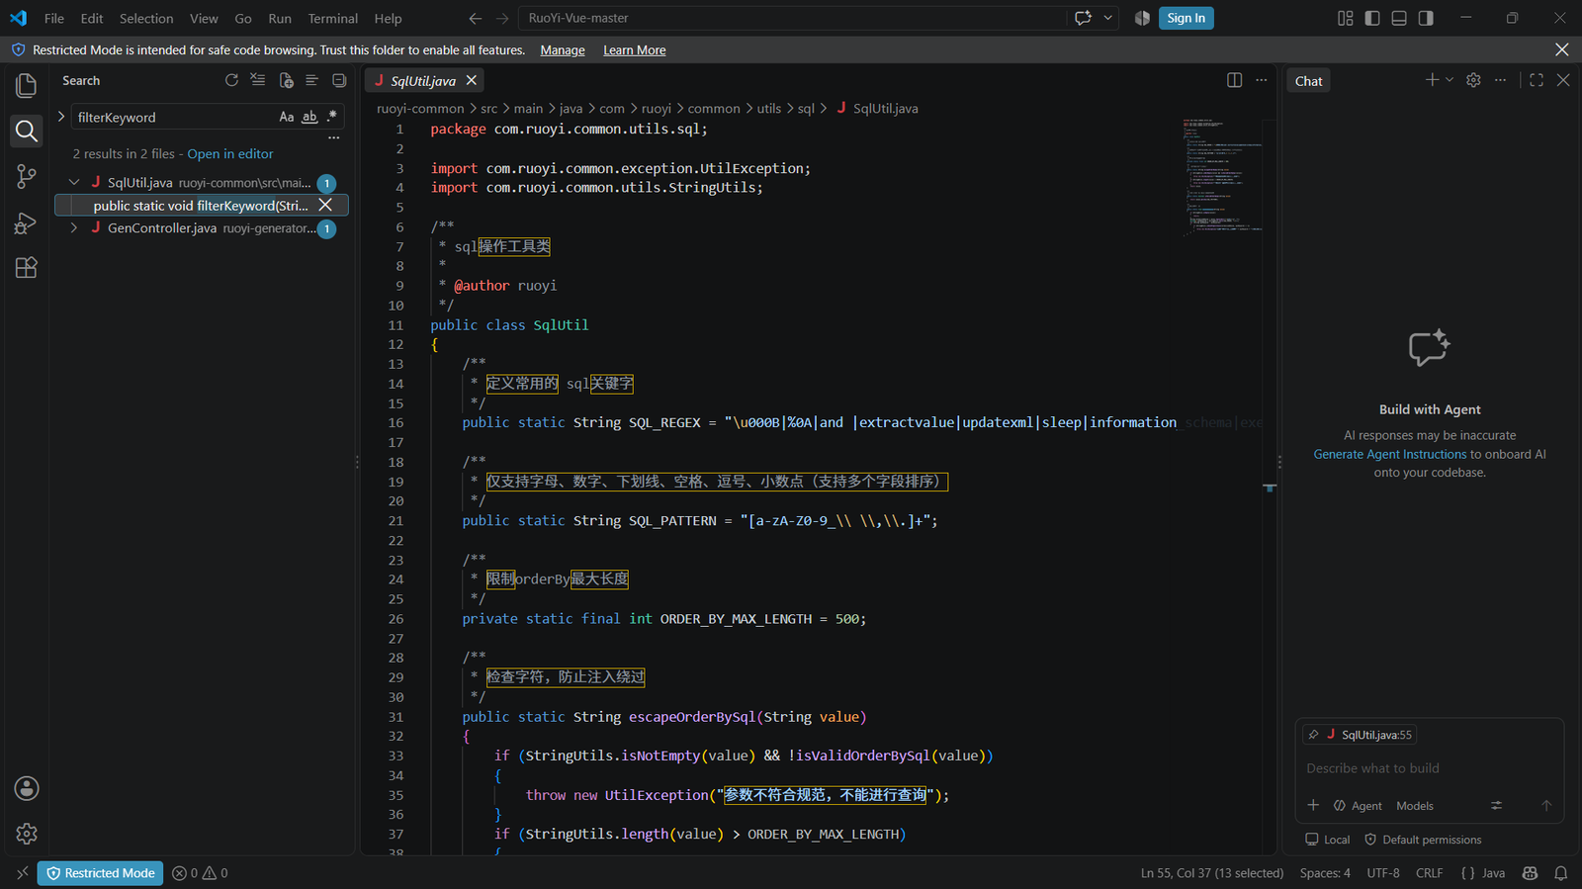Screen dimensions: 1582x889
Task: Open the Go menu
Action: click(x=243, y=18)
